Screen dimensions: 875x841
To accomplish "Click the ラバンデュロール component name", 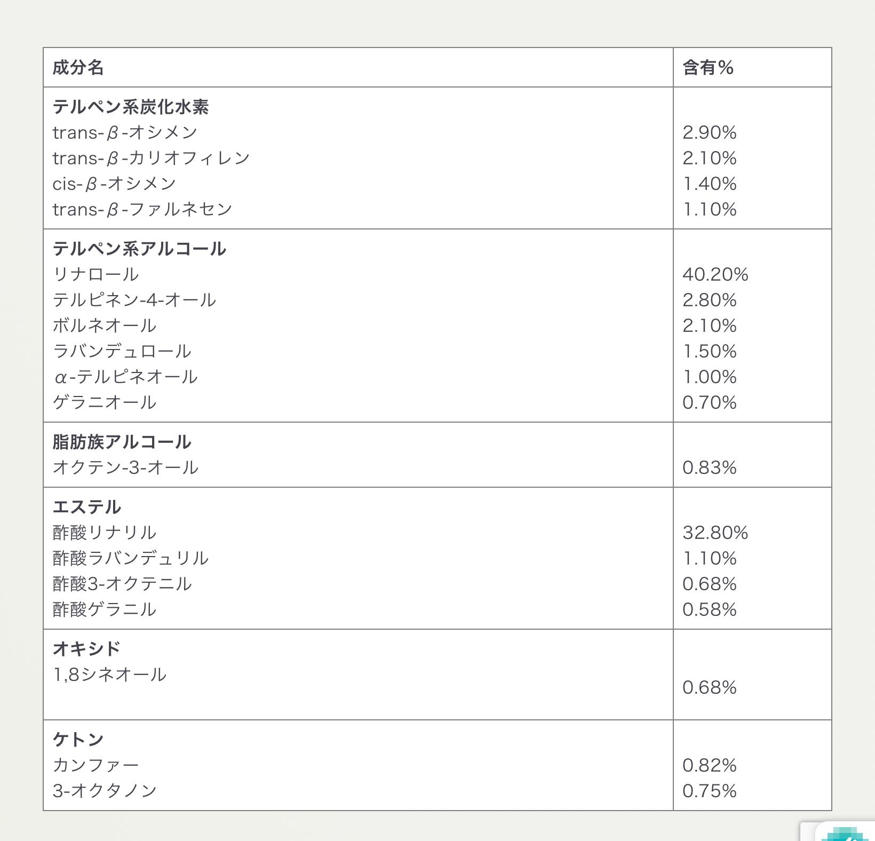I will pos(122,351).
